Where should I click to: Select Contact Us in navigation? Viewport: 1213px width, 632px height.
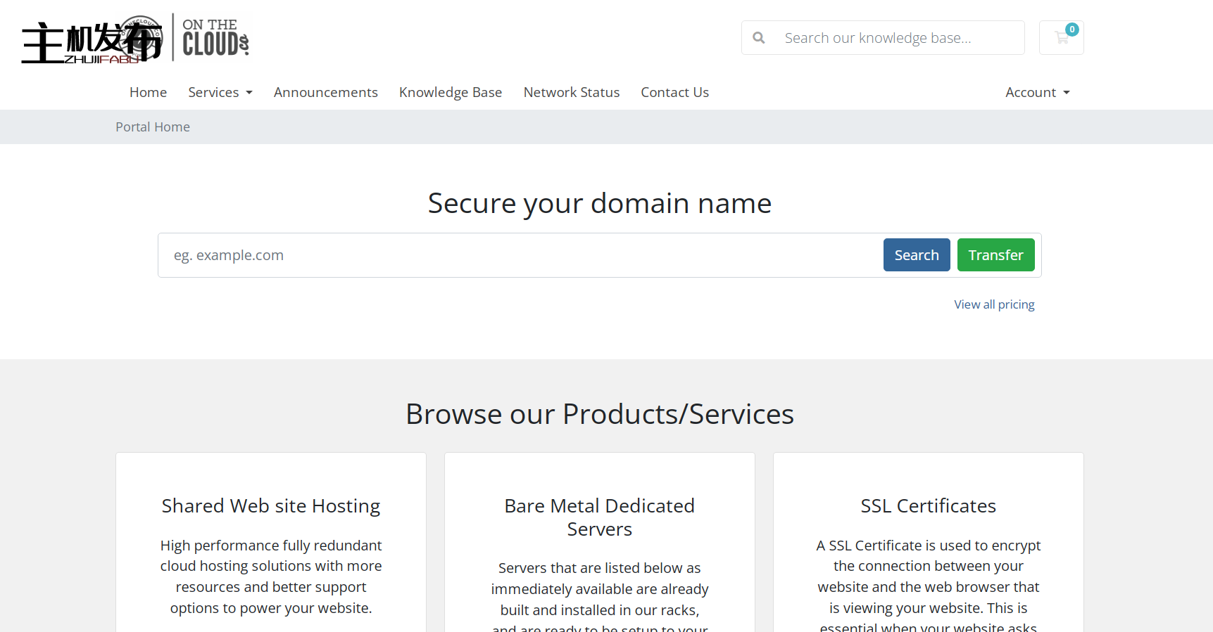(674, 93)
